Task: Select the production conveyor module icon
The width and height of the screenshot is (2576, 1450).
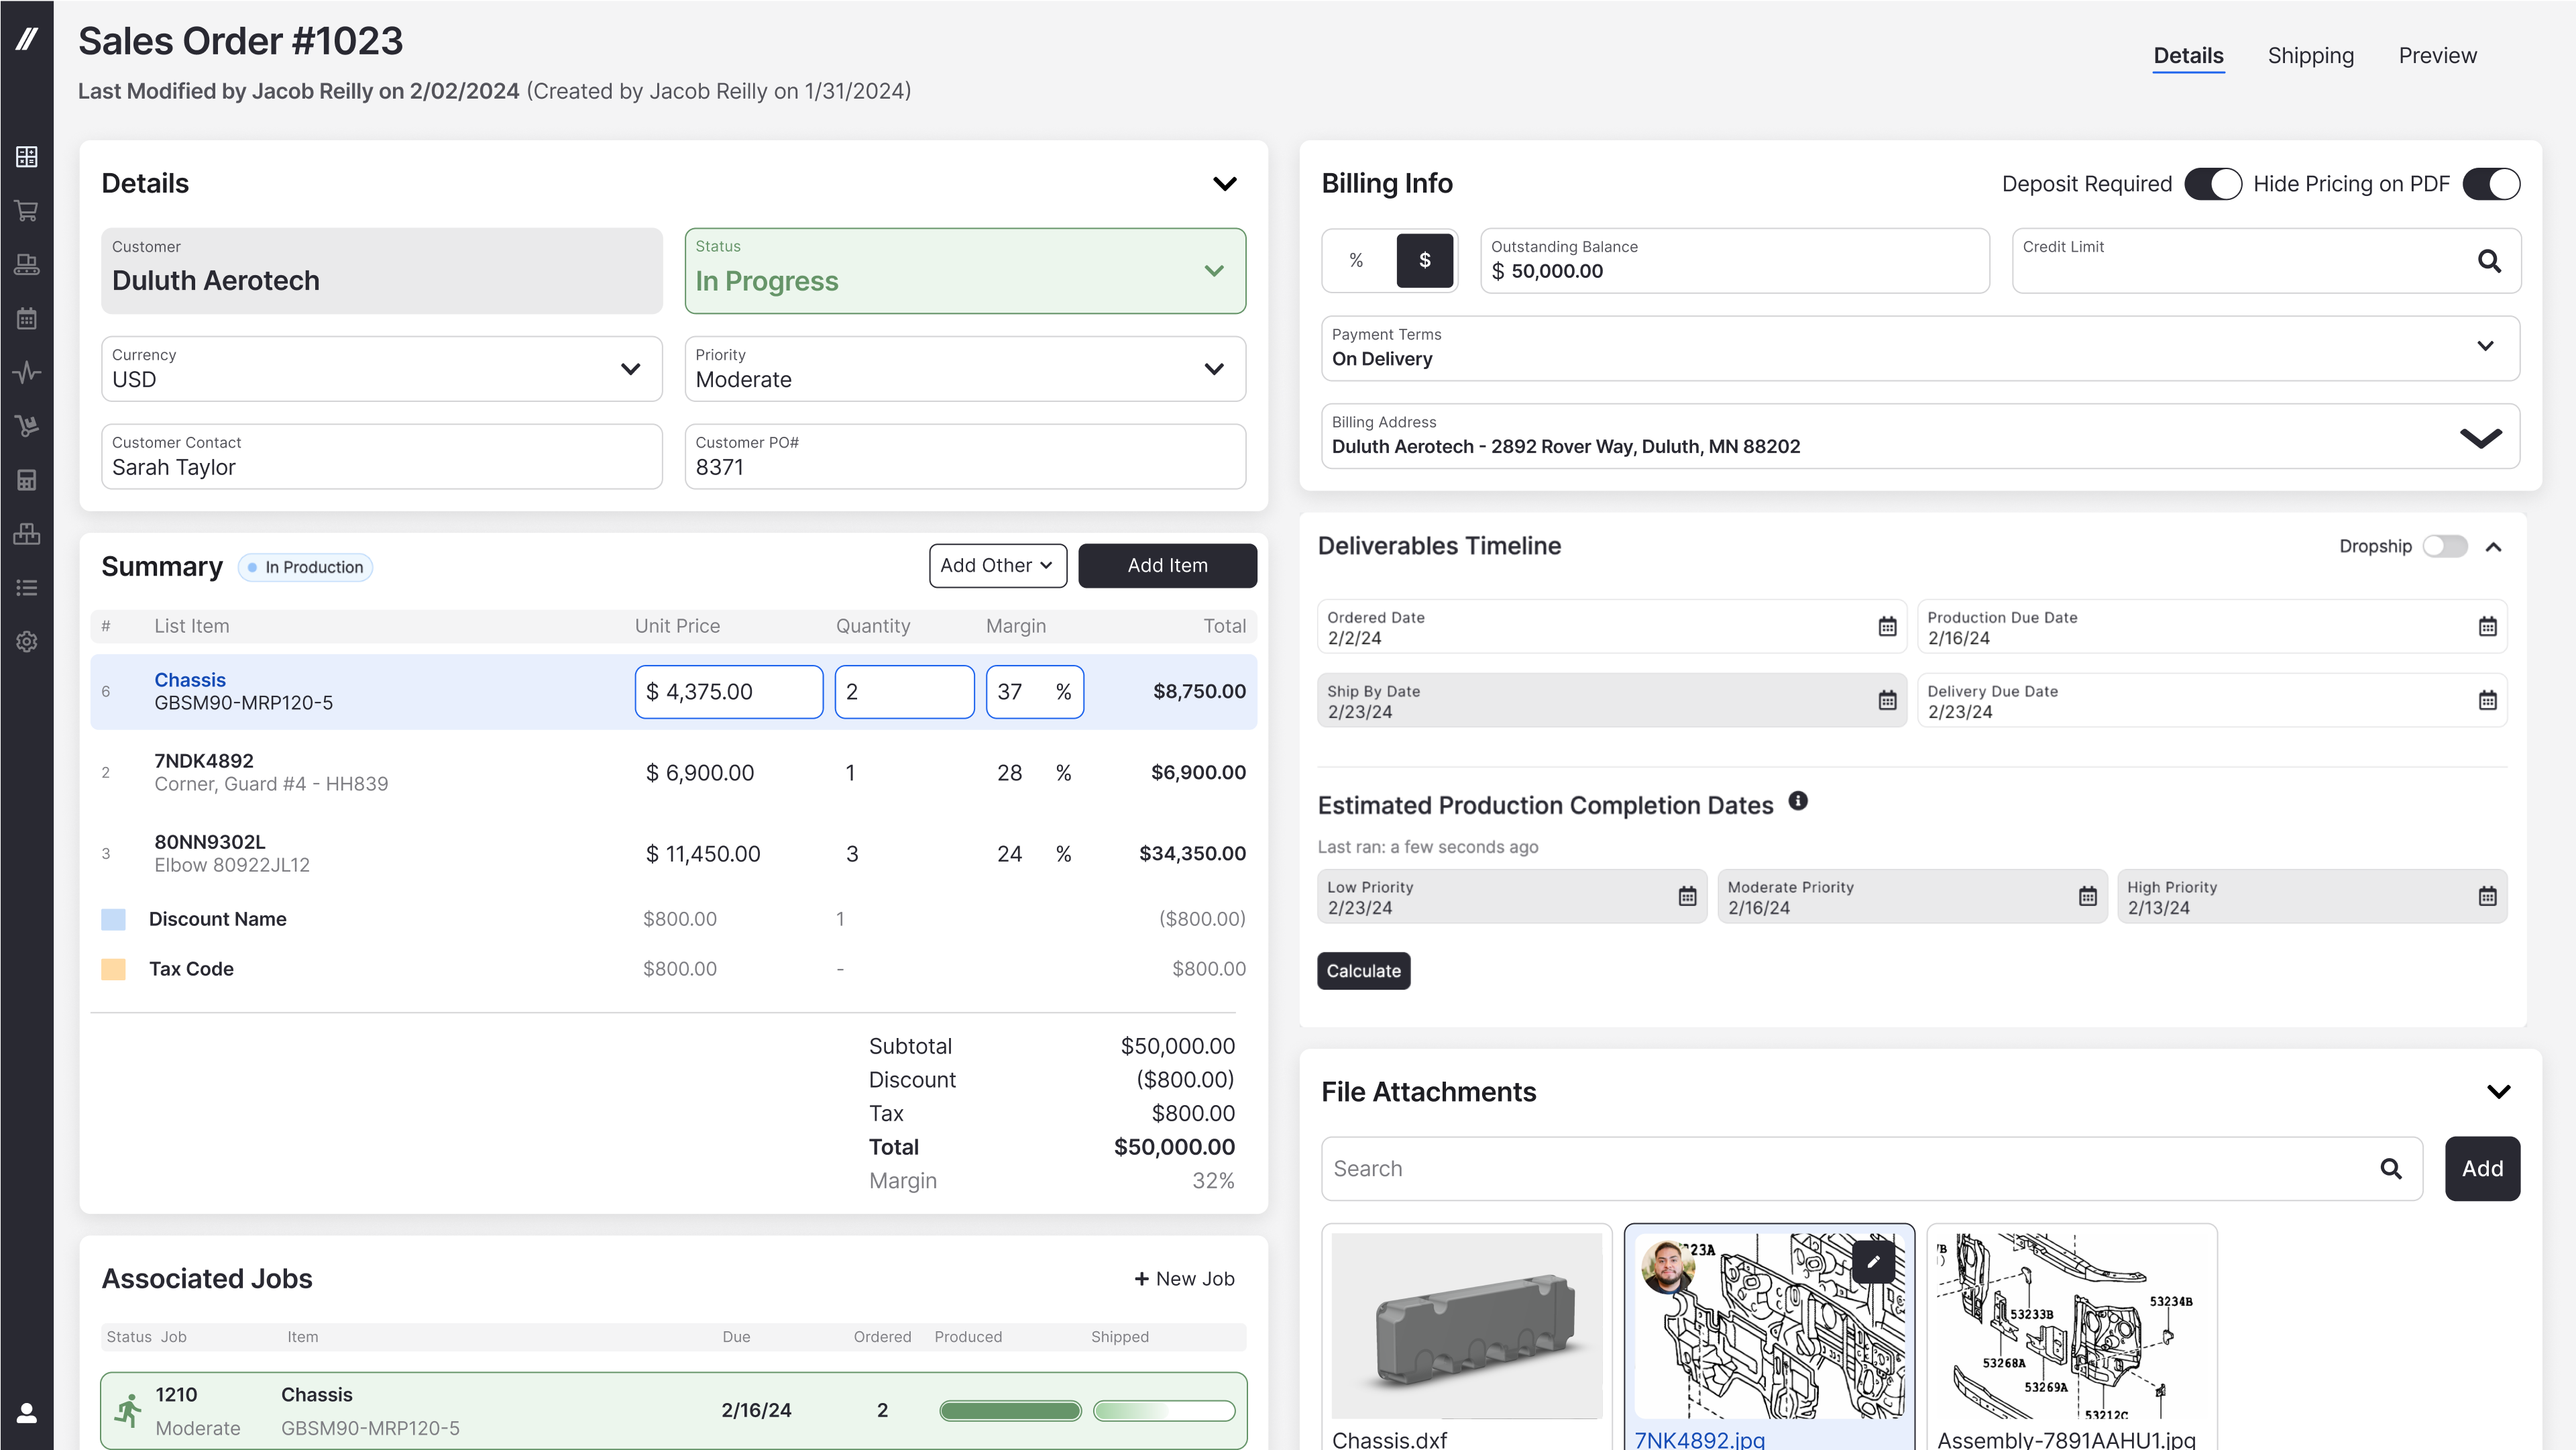Action: (x=26, y=265)
